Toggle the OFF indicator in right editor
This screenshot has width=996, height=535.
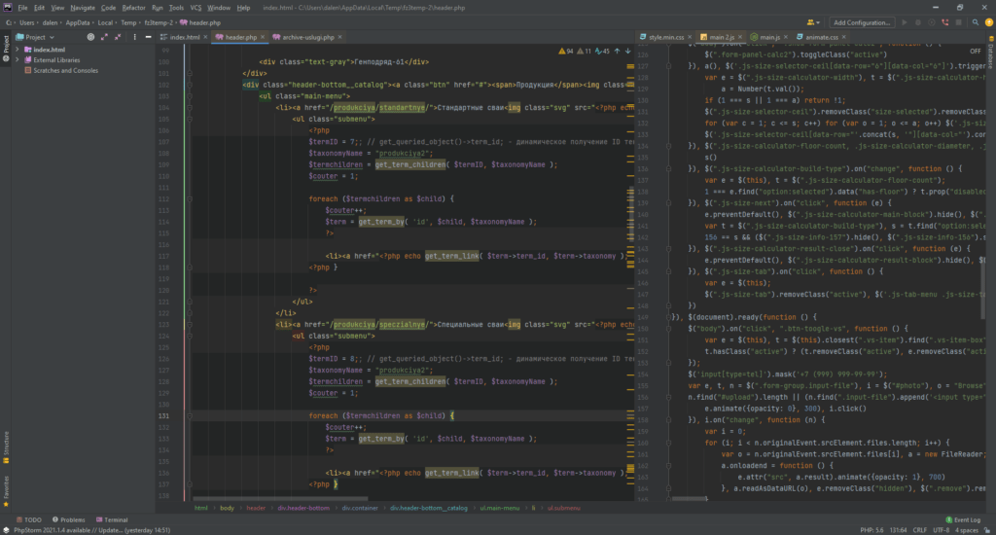coord(975,51)
